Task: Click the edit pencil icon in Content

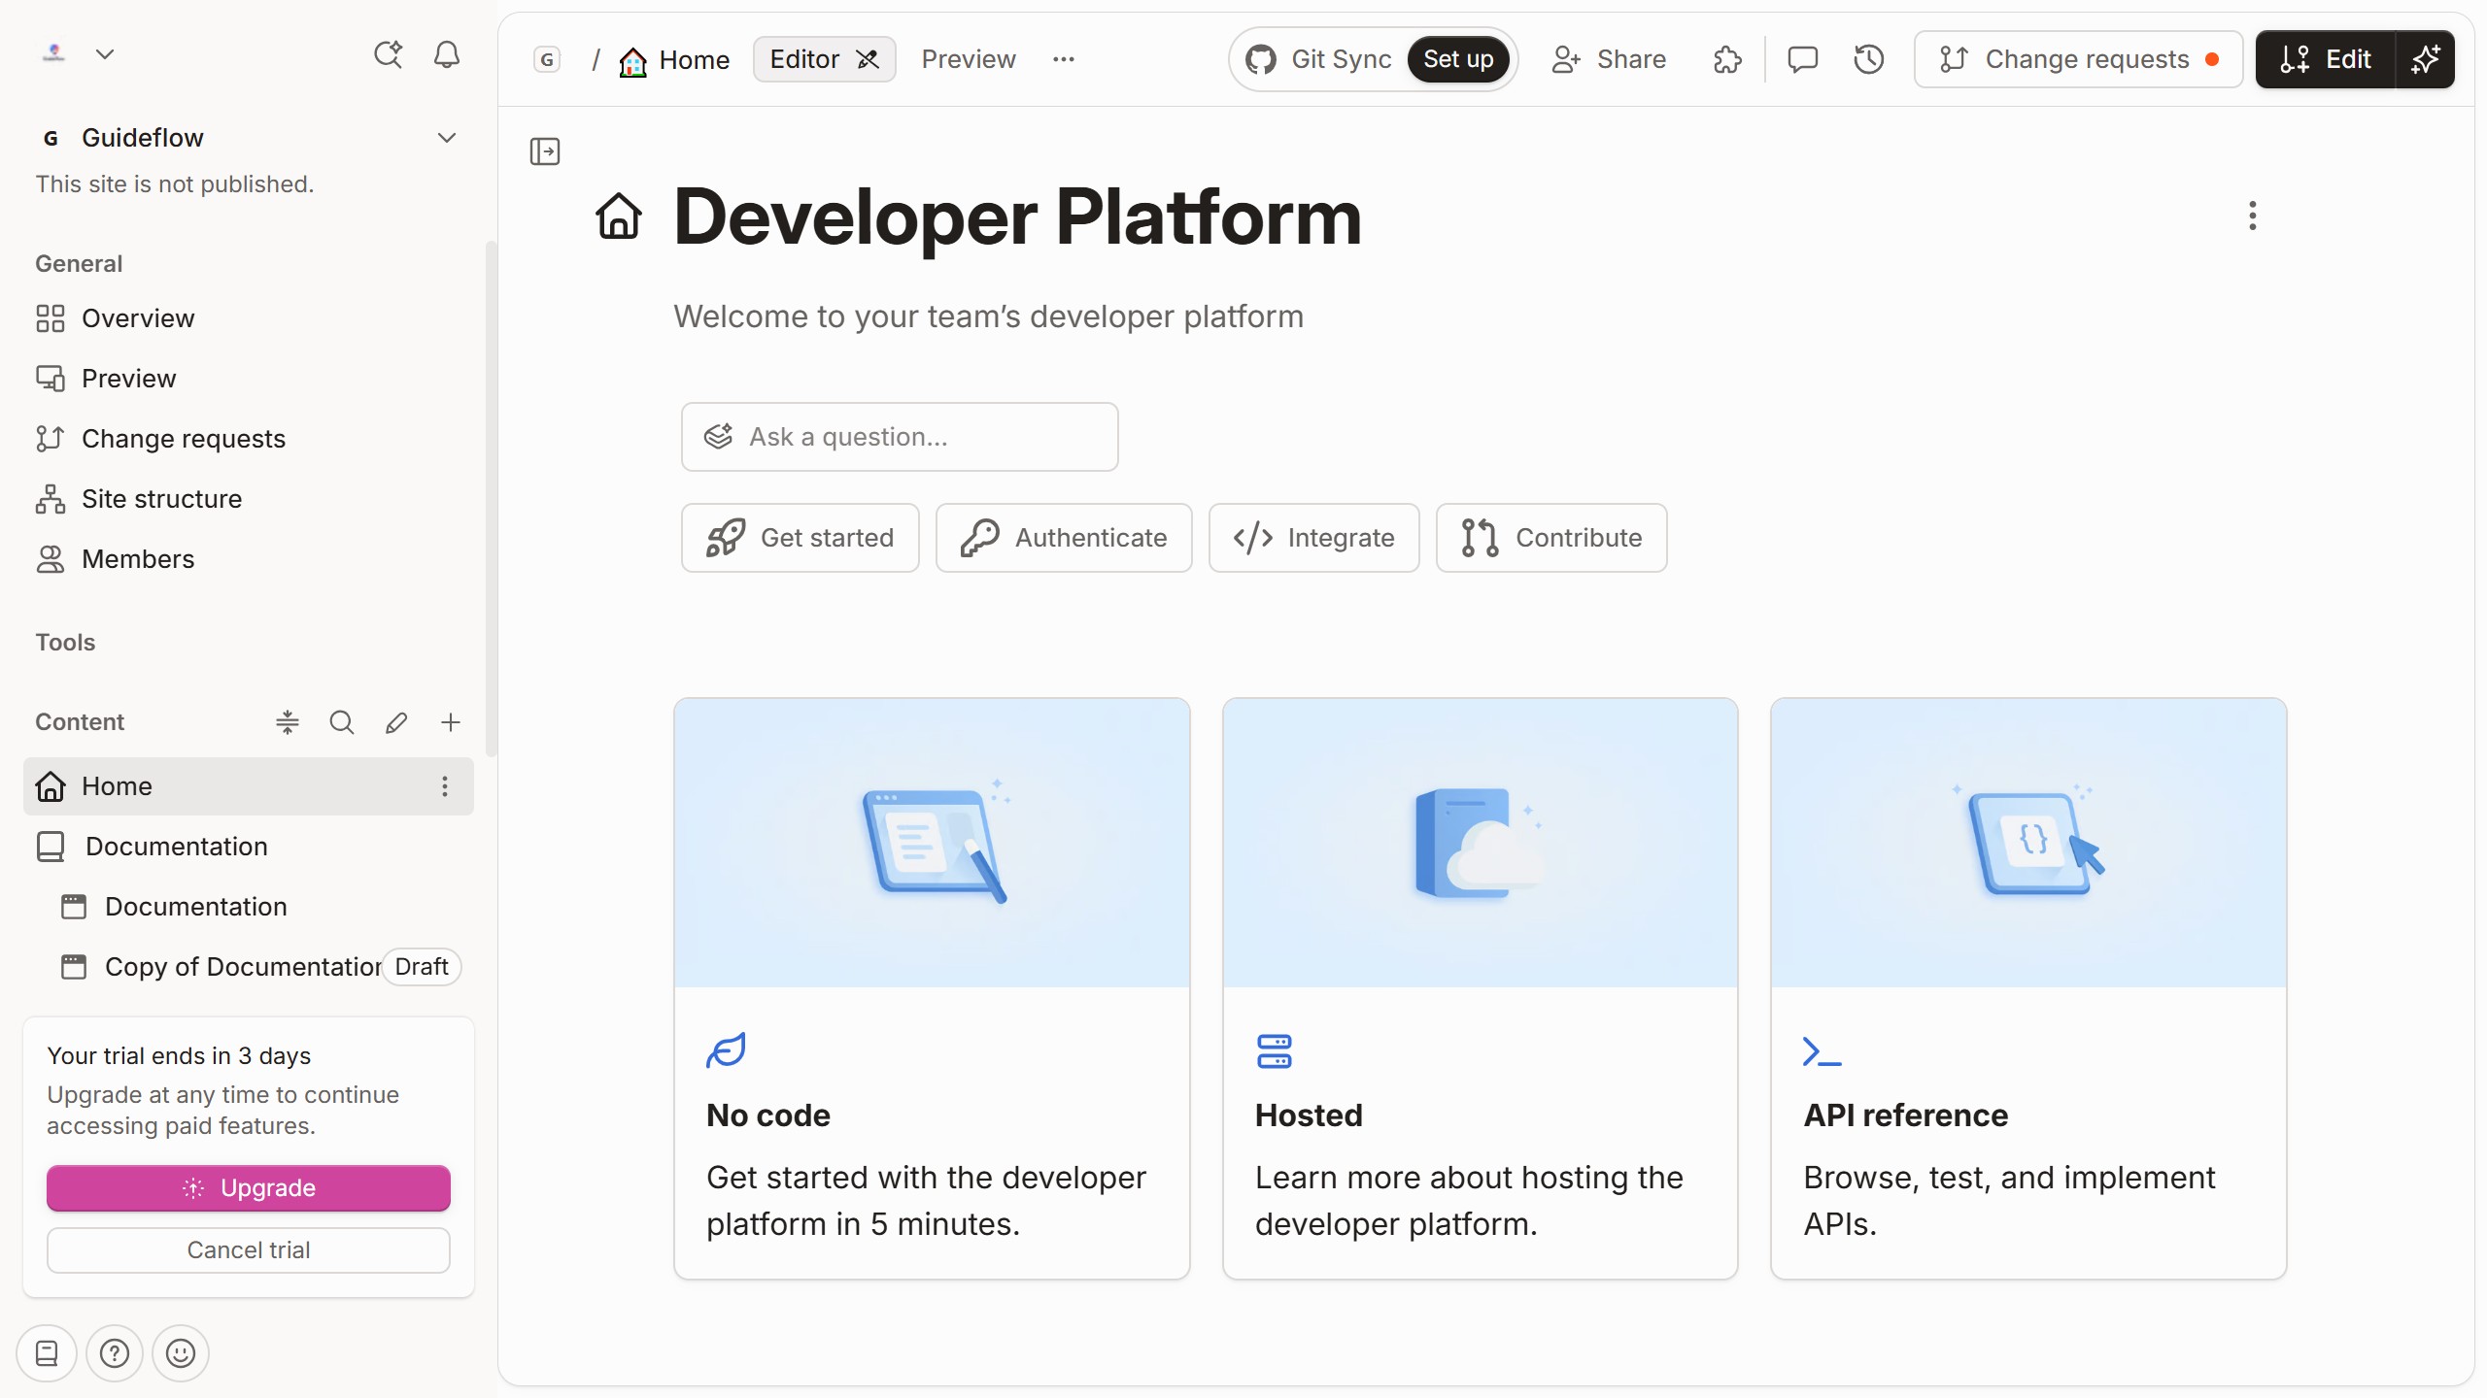Action: pos(396,722)
